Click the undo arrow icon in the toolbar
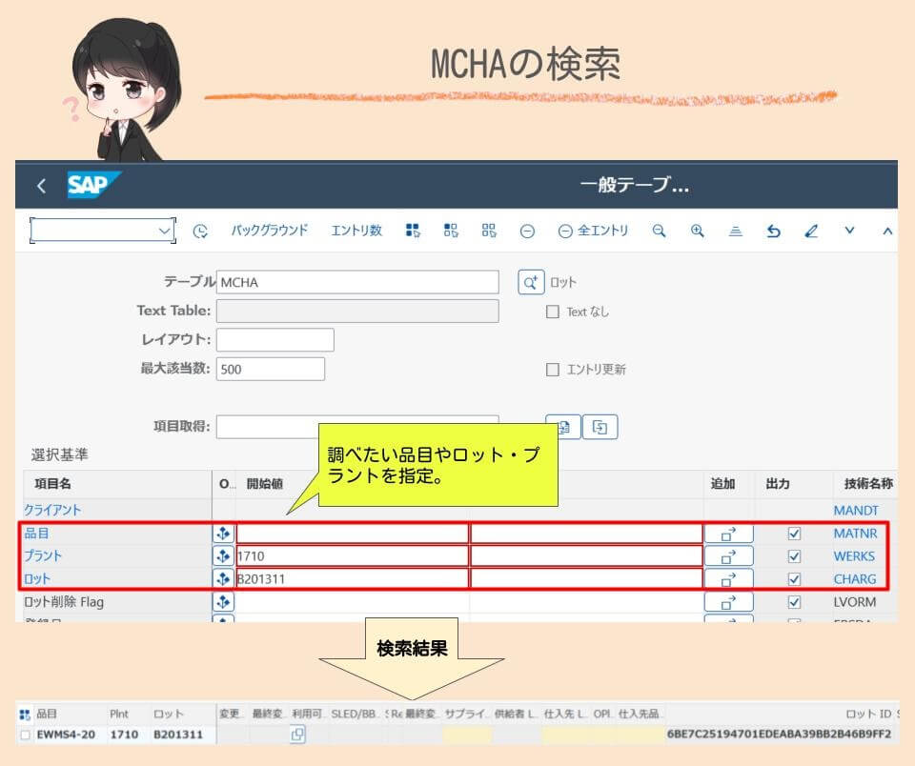The height and width of the screenshot is (766, 915). point(773,231)
